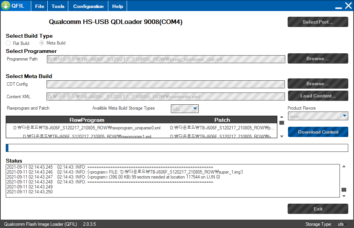
Task: Click the Patch column header
Action: click(222, 120)
